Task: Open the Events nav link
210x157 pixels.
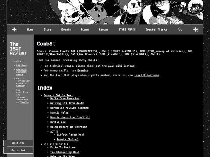Action: pyautogui.click(x=66, y=29)
